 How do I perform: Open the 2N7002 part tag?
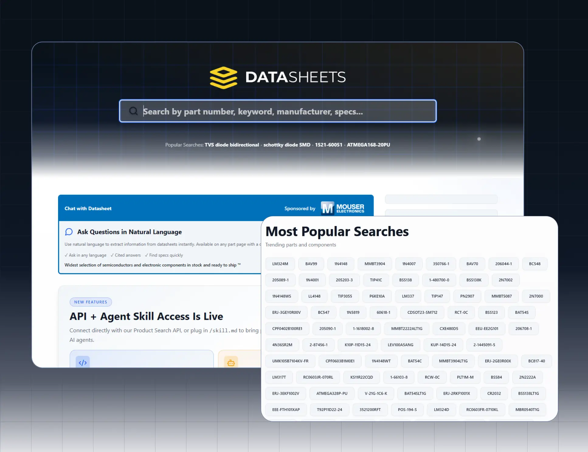coord(505,280)
